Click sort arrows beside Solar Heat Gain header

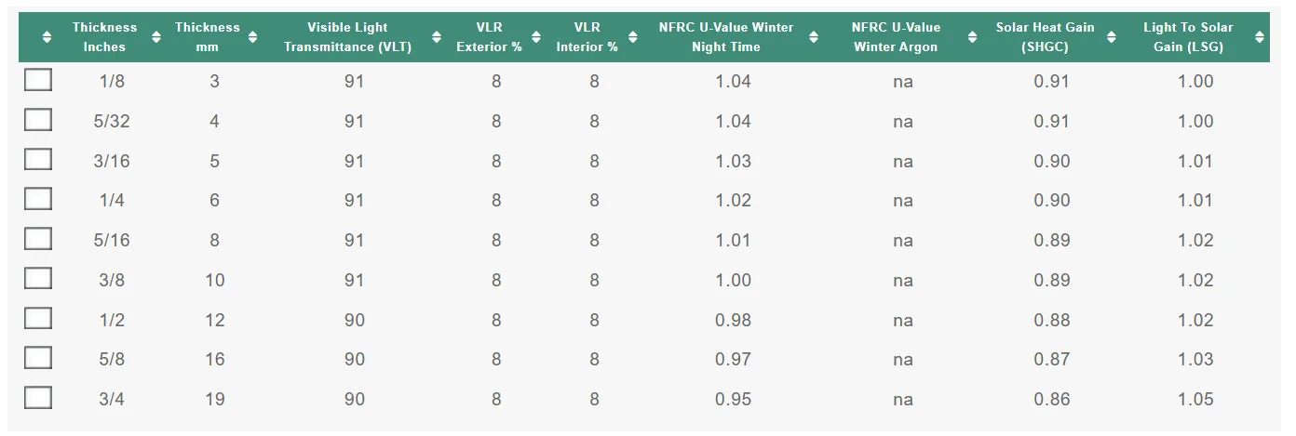coord(1112,37)
